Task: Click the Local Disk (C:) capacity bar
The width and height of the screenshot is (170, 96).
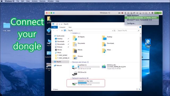Action: [x=89, y=67]
